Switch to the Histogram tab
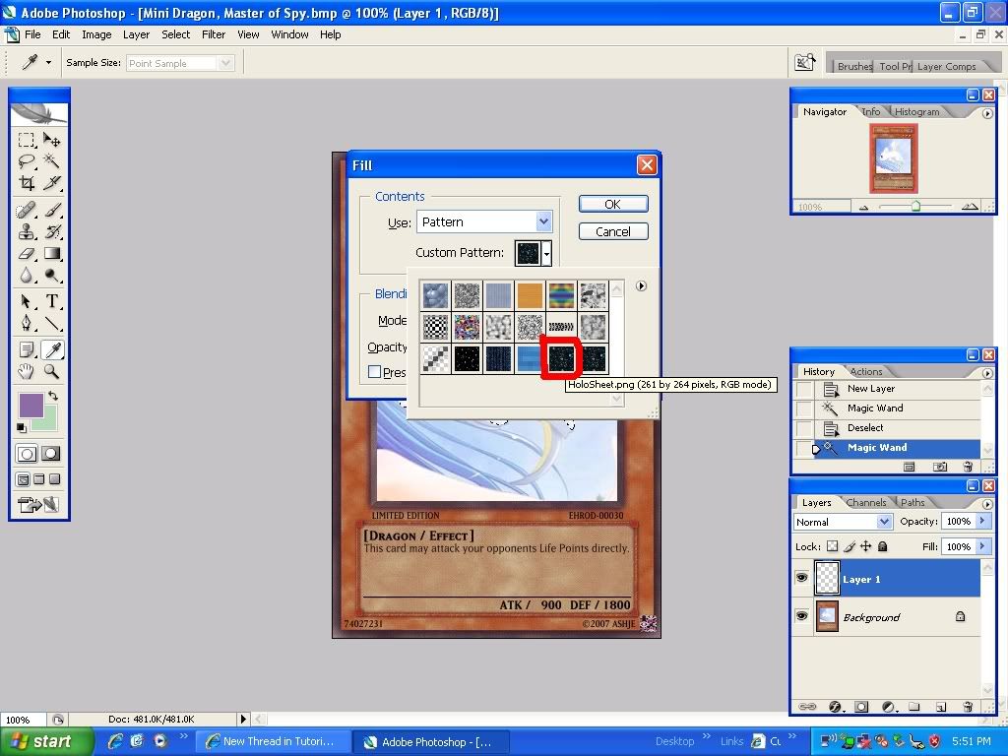Image resolution: width=1008 pixels, height=756 pixels. (916, 111)
